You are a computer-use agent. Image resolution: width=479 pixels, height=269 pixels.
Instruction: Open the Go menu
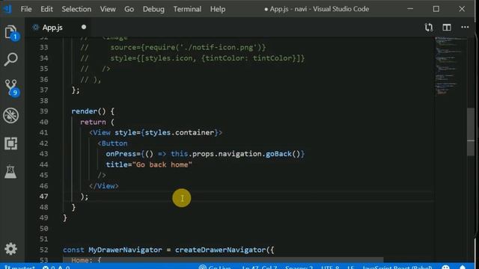pos(129,9)
